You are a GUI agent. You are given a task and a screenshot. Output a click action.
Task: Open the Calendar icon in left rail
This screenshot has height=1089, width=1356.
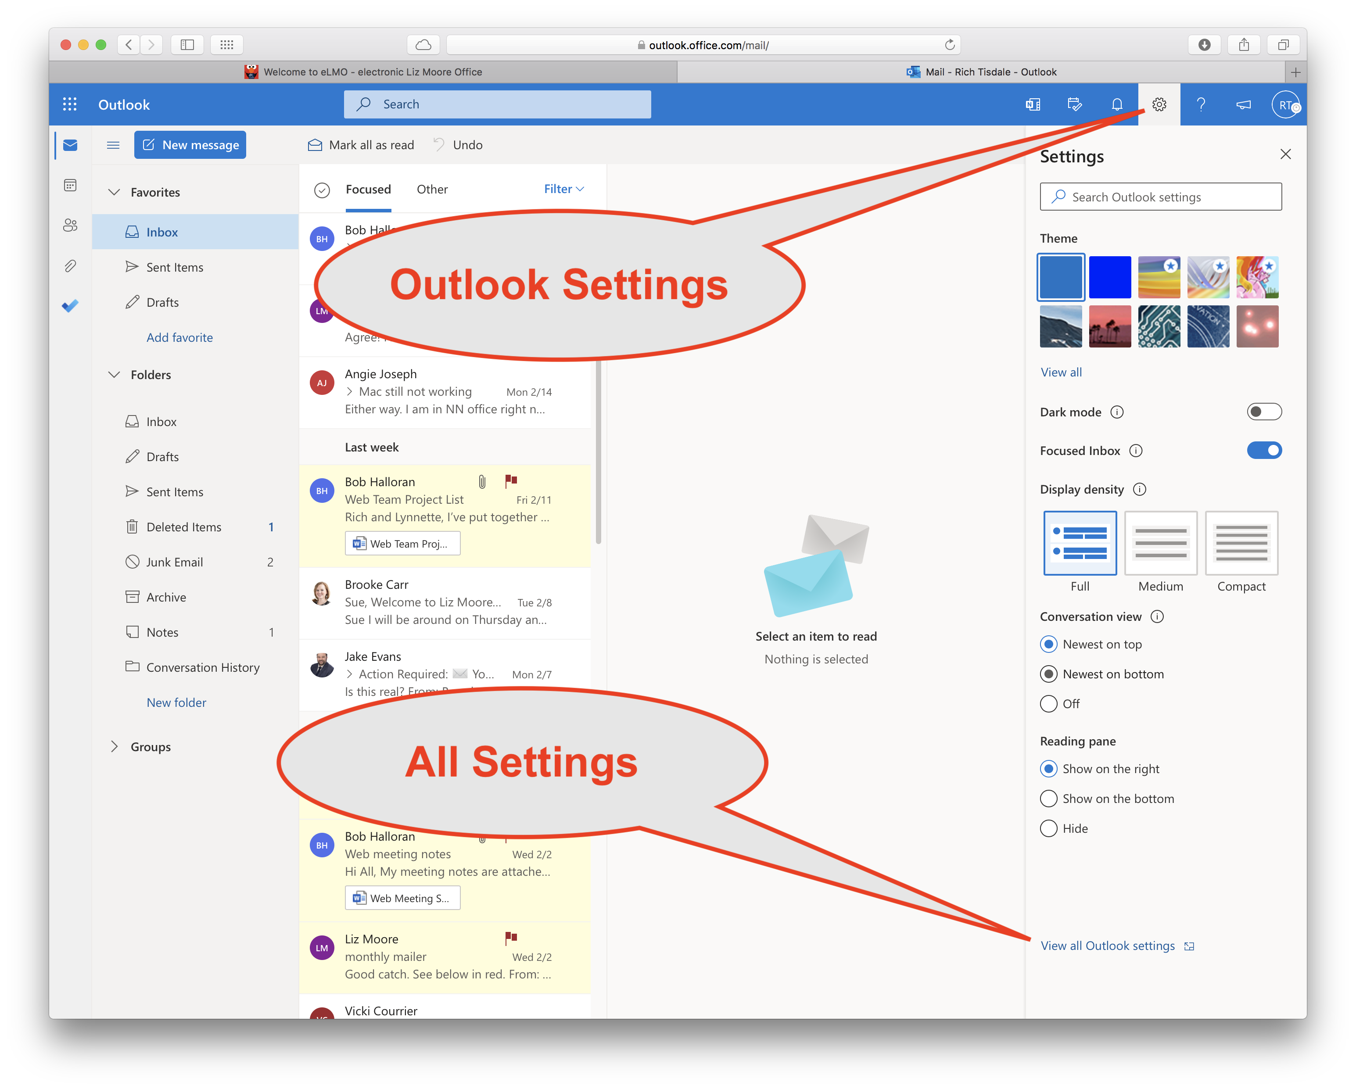coord(71,185)
